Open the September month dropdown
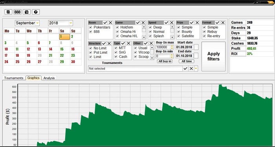The height and width of the screenshot is (147, 275). coord(37,23)
